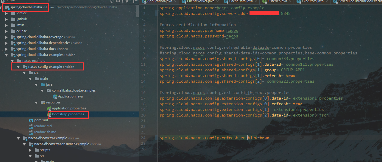Collapse the nacos-discovery-consumer-example module

point(24,144)
